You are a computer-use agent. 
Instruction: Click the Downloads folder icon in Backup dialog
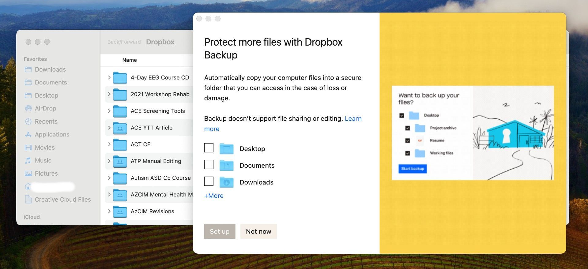pyautogui.click(x=227, y=182)
